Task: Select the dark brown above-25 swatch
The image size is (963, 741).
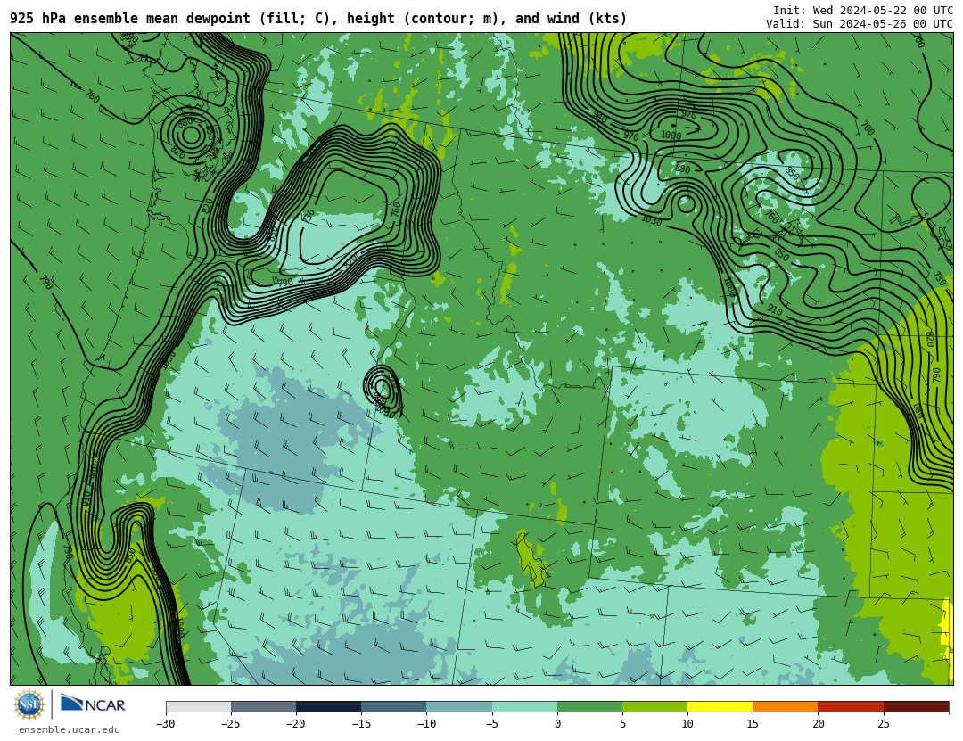Action: (x=916, y=706)
